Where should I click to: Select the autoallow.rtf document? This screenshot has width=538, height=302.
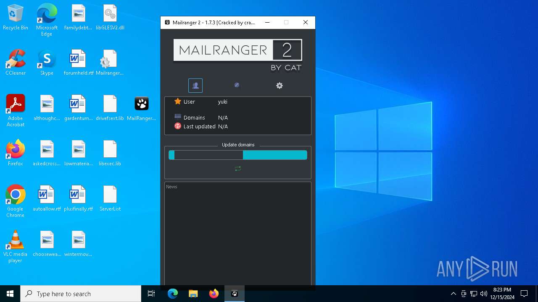[47, 199]
